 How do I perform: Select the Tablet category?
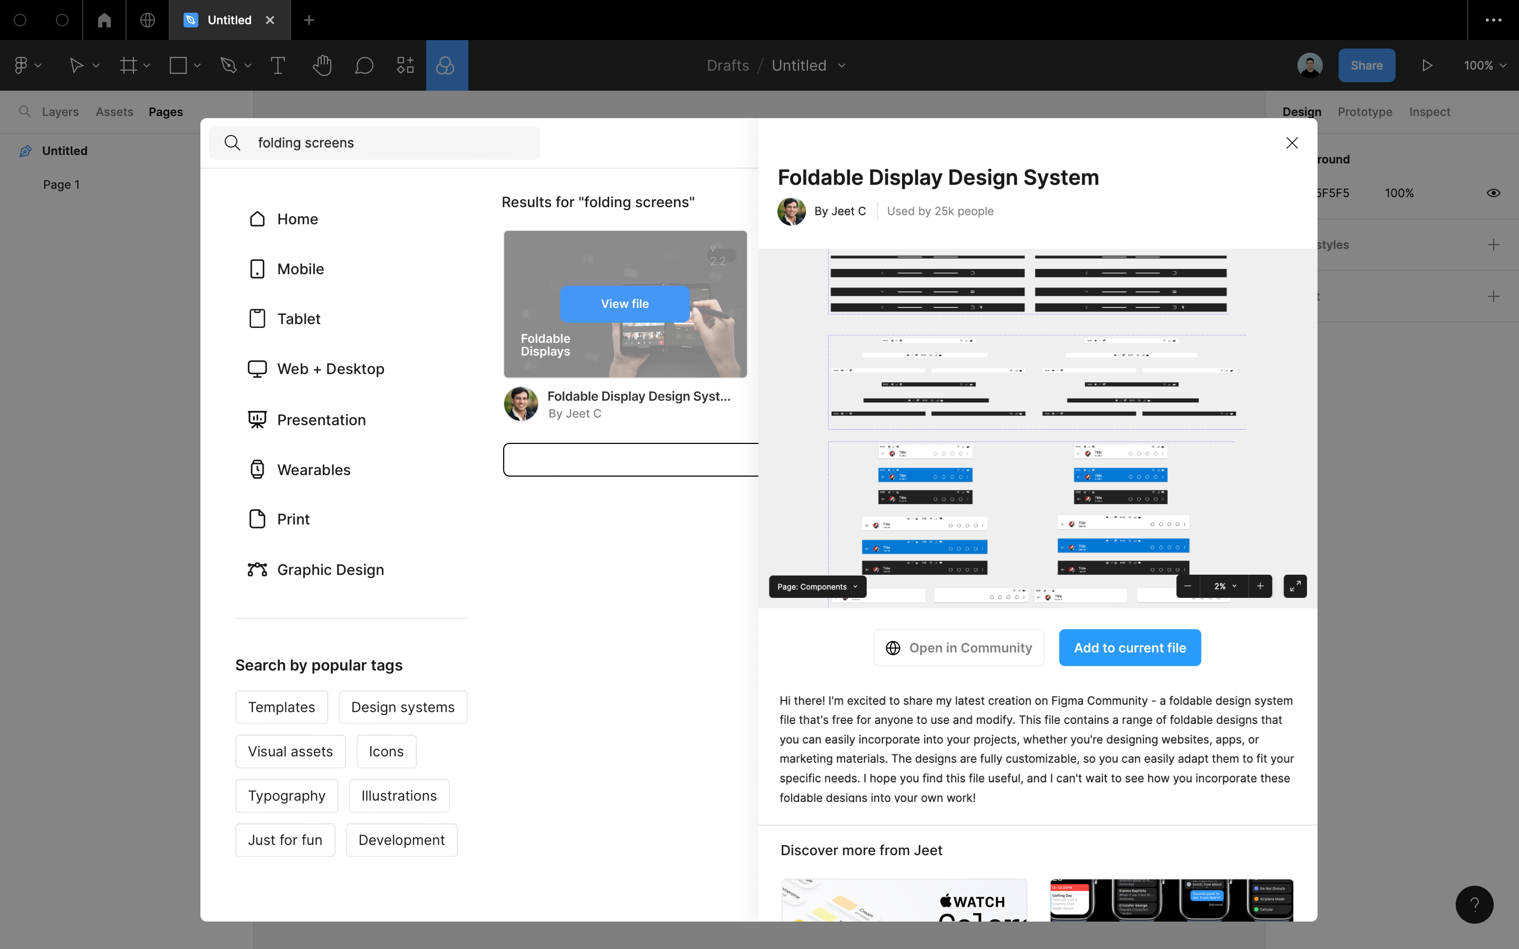coord(284,319)
